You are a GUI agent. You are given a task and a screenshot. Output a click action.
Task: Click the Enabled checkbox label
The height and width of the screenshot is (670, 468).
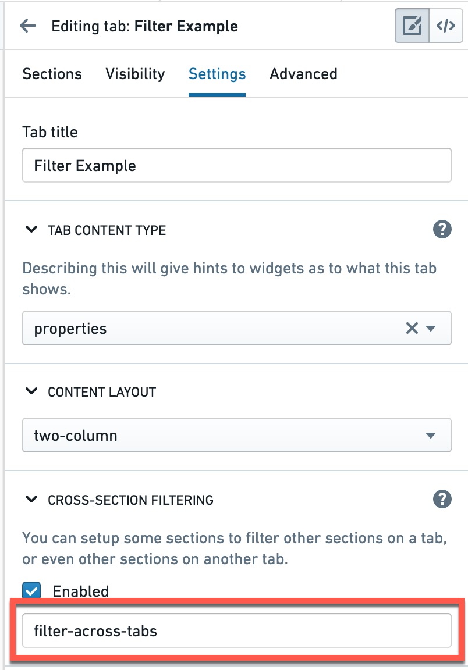pos(81,591)
